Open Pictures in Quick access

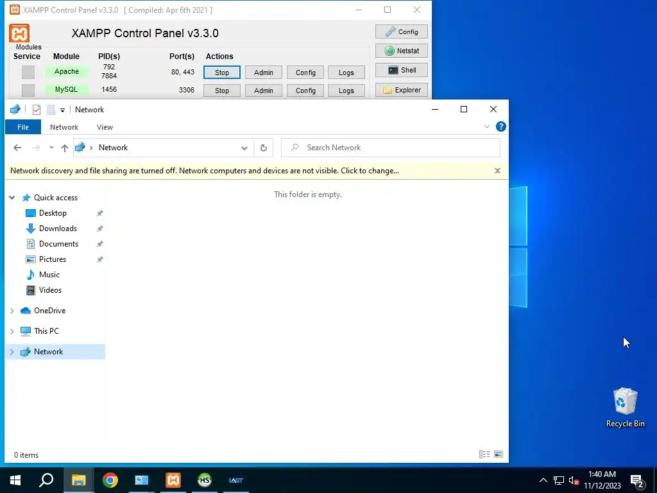point(53,259)
